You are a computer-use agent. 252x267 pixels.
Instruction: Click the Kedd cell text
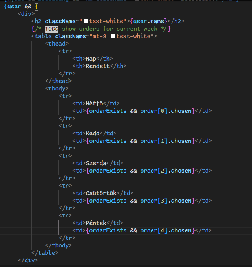click(x=93, y=133)
